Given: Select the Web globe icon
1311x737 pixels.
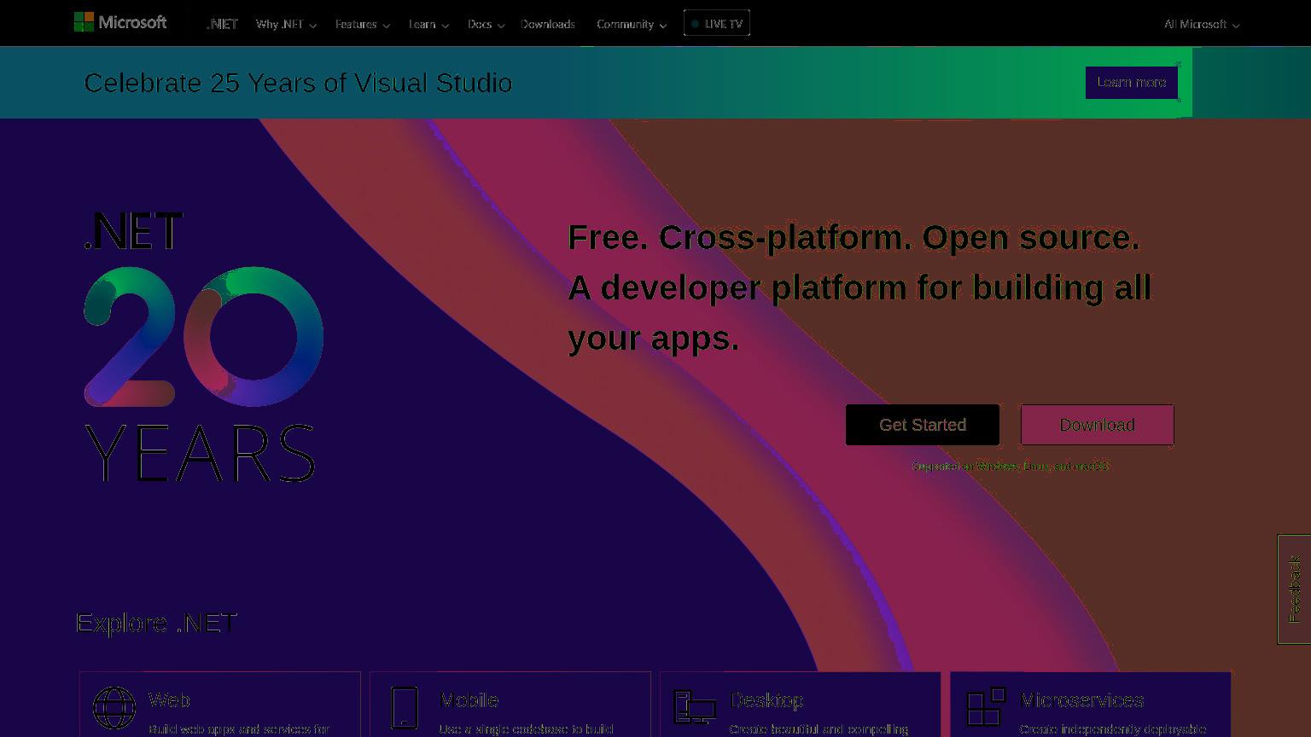Looking at the screenshot, I should 114,708.
